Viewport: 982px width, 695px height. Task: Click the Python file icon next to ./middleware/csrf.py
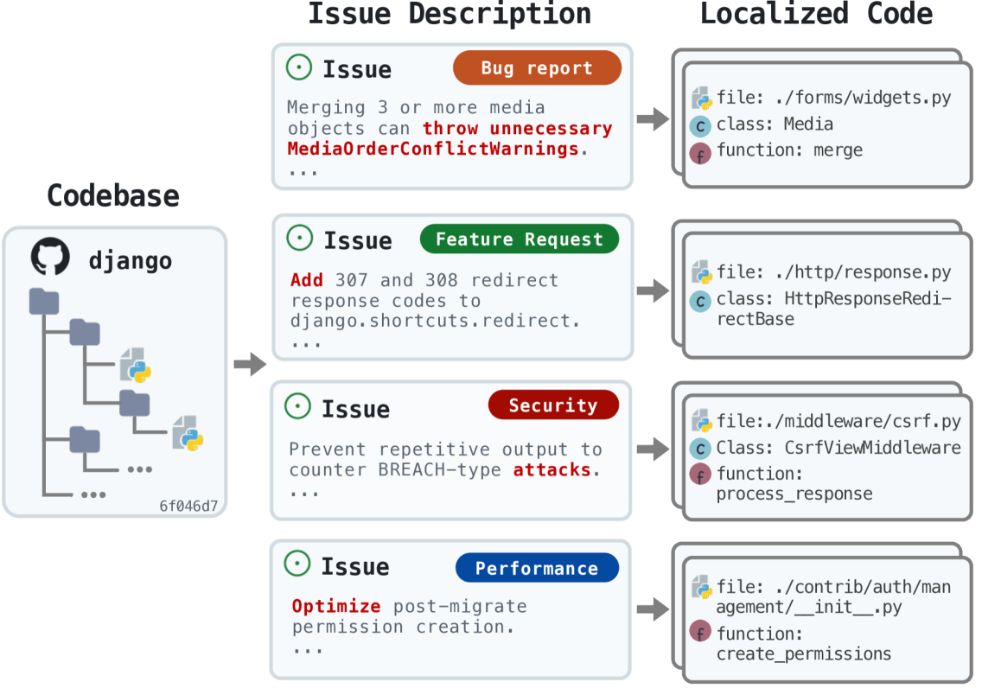click(x=702, y=421)
